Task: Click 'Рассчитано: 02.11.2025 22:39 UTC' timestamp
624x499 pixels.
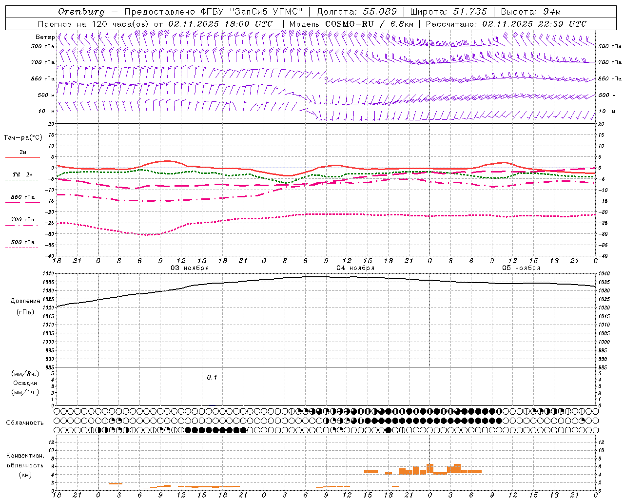Action: (506, 24)
